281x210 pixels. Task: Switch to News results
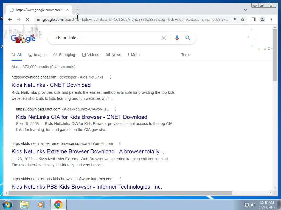[113, 55]
